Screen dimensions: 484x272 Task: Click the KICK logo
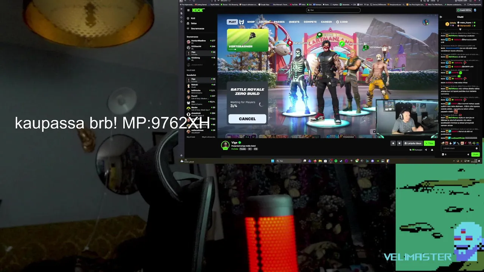[x=198, y=10]
